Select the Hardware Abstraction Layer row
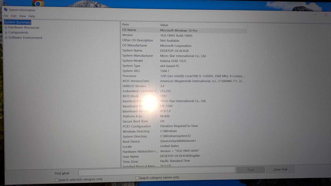This screenshot has width=331, height=186. click(184, 151)
